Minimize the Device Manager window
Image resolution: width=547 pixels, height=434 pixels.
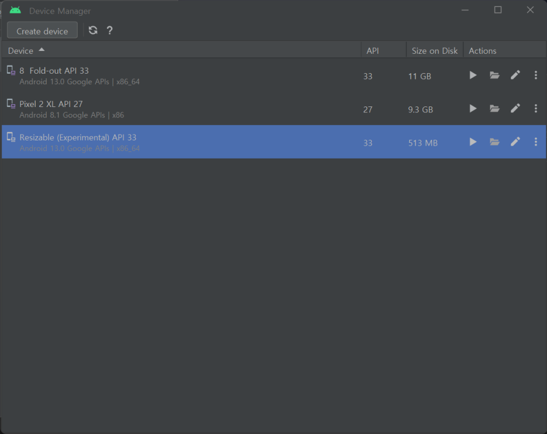point(465,10)
